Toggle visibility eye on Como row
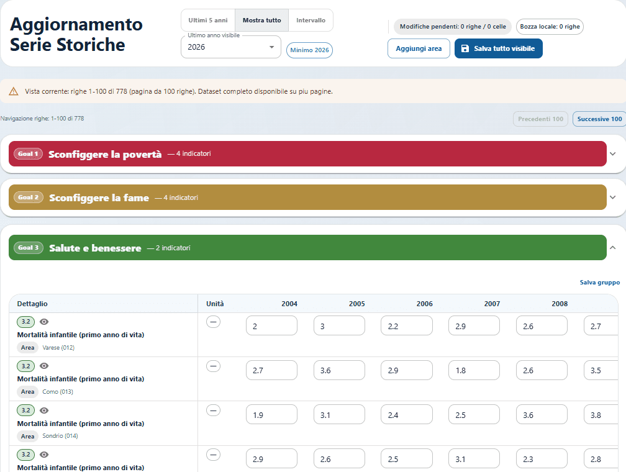 44,366
